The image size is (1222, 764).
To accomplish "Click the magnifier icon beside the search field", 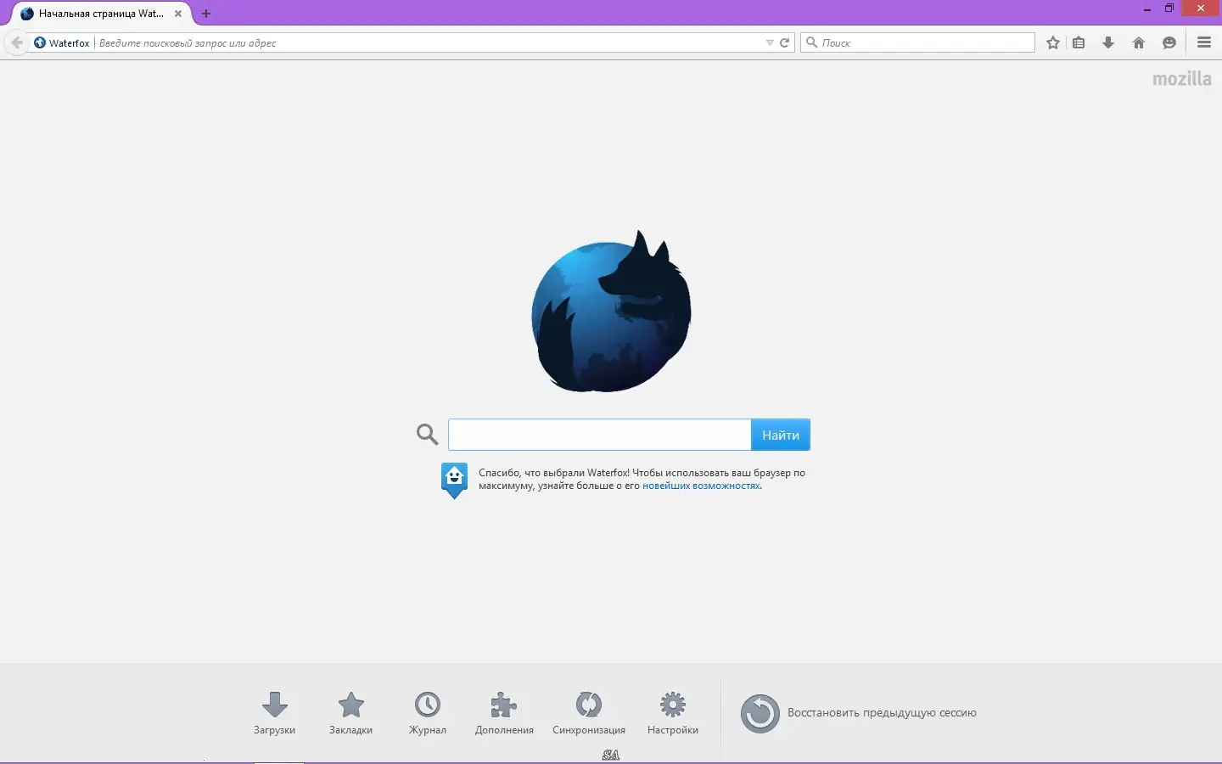I will 428,435.
